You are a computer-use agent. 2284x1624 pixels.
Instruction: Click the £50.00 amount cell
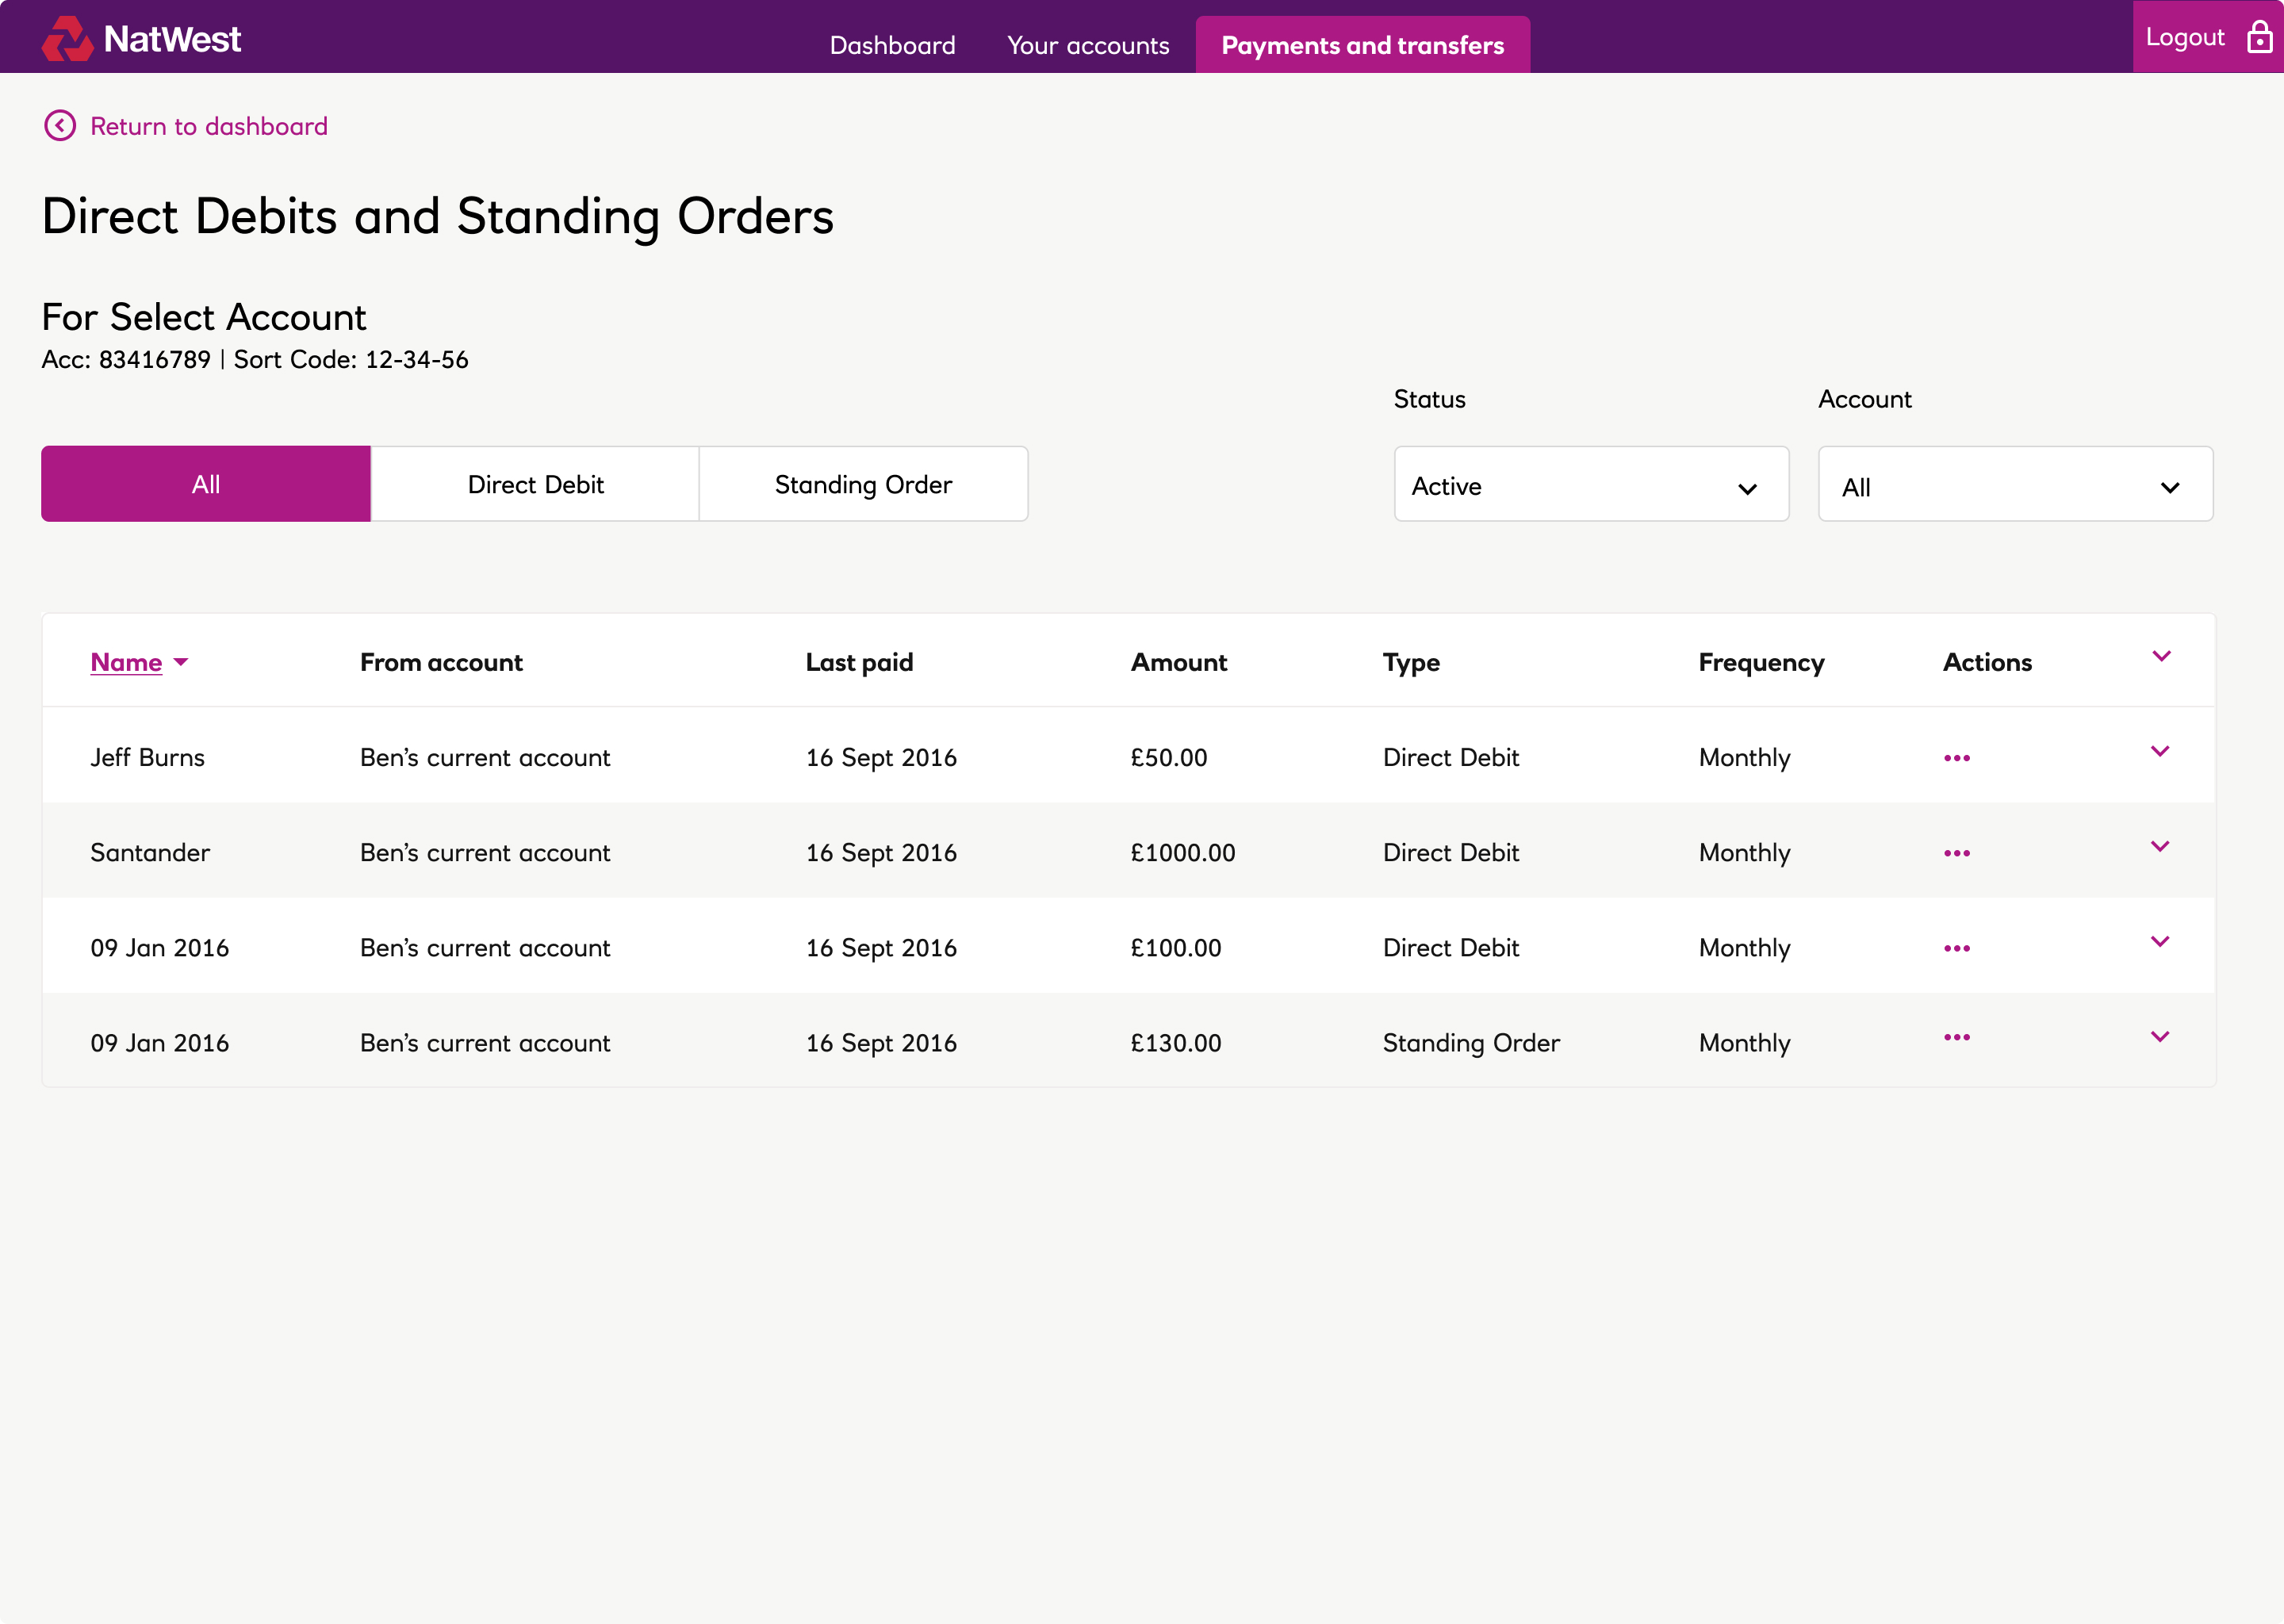click(1168, 757)
